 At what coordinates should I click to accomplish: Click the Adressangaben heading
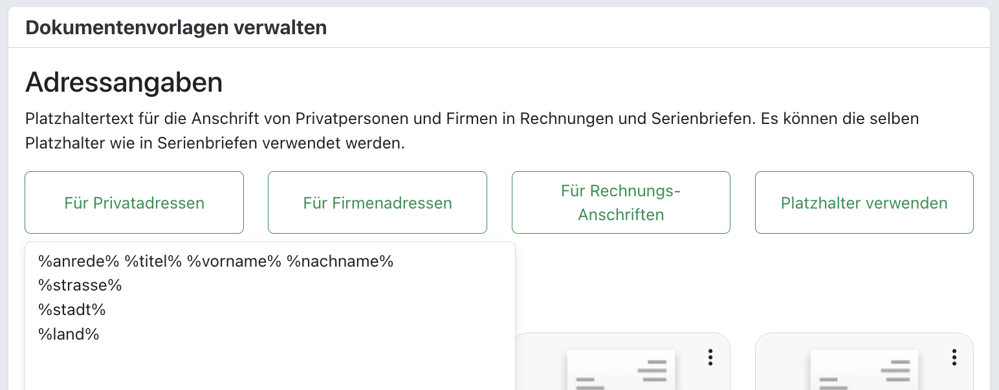(x=124, y=83)
